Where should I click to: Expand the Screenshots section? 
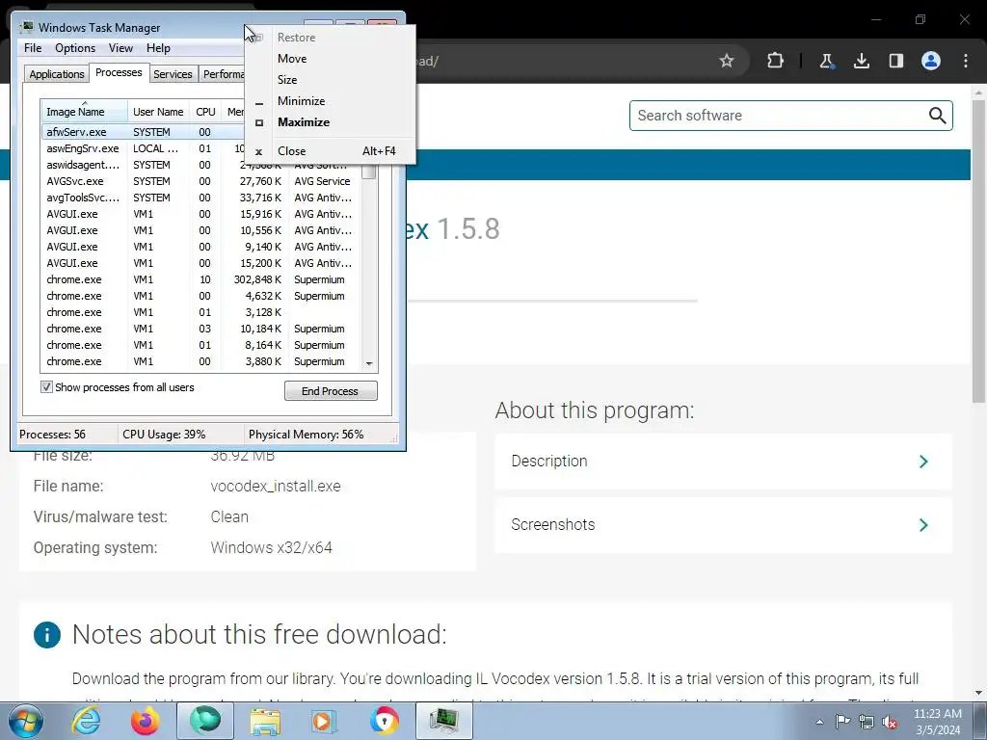723,525
